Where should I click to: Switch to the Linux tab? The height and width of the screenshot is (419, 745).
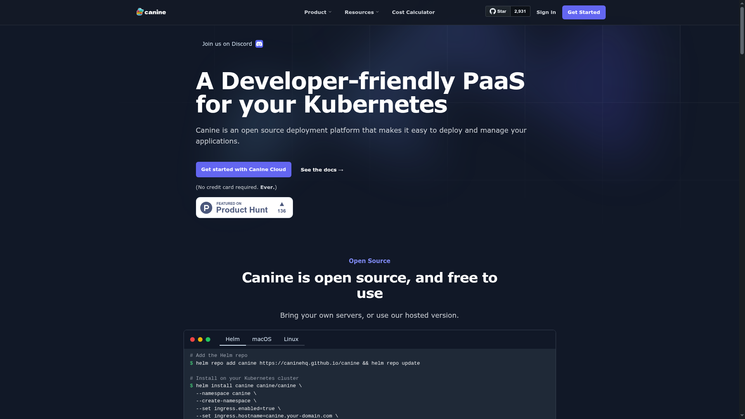pos(291,339)
